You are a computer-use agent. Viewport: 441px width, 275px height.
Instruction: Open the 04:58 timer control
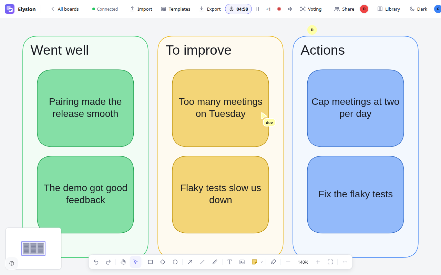click(238, 9)
